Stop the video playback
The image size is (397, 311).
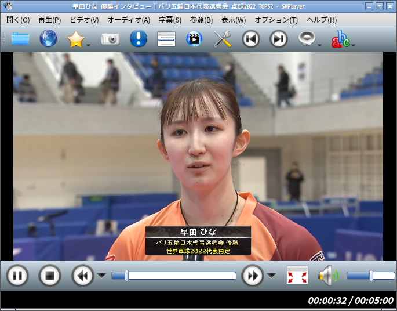[x=50, y=276]
